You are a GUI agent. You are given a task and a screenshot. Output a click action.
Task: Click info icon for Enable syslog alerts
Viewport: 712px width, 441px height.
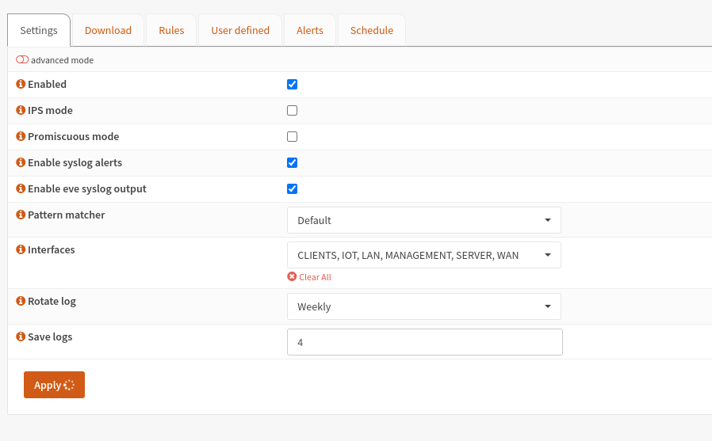[x=21, y=162]
